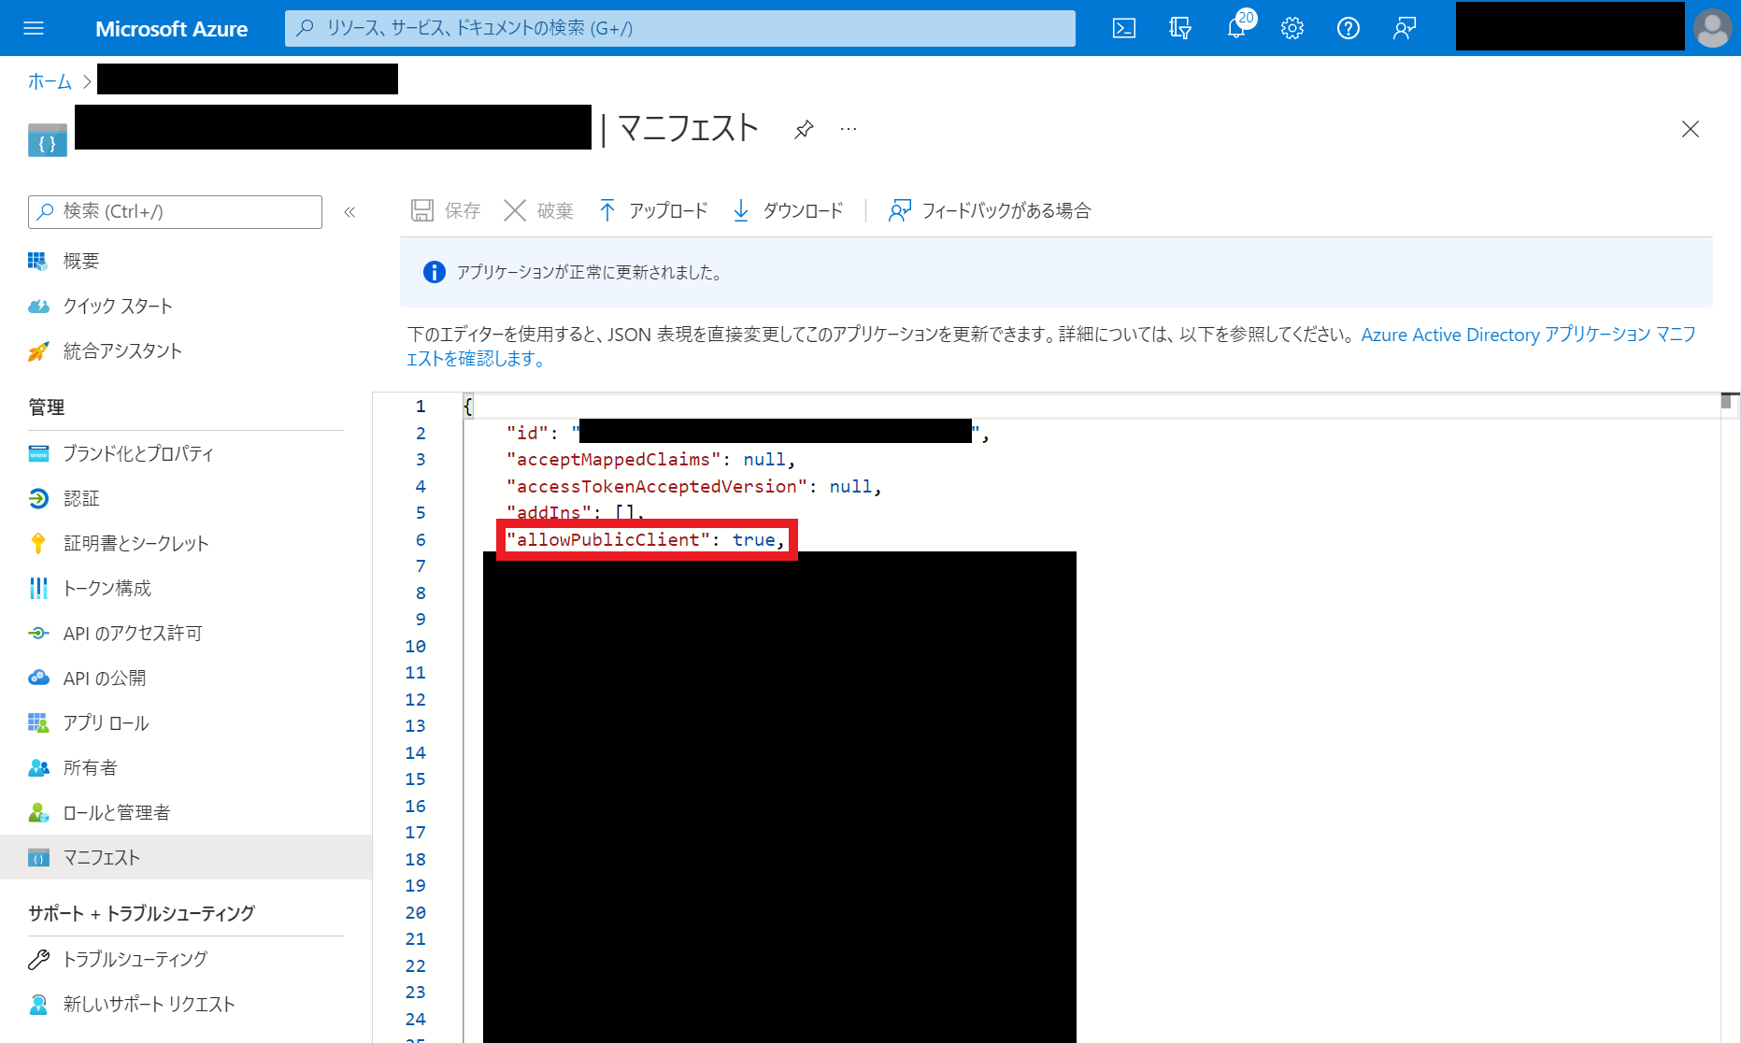1741x1043 pixels.
Task: Open 新しいサポート リクエスト menu item
Action: tap(150, 1004)
